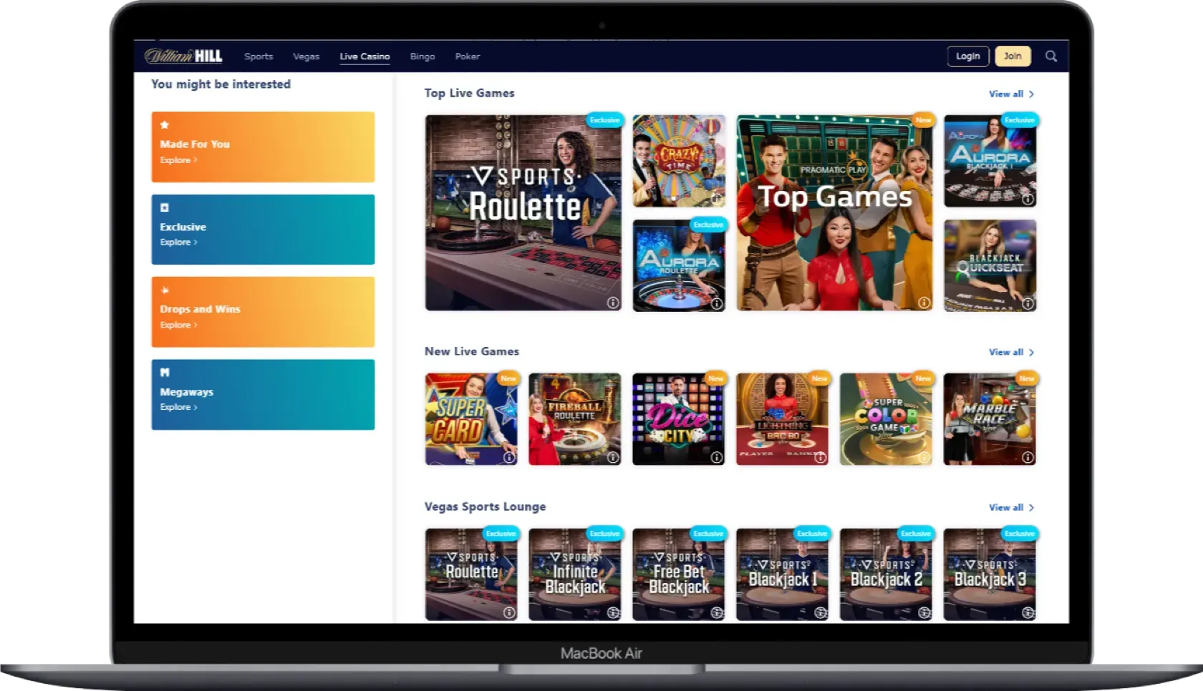Open info icon on Dice City tile

pyautogui.click(x=717, y=457)
